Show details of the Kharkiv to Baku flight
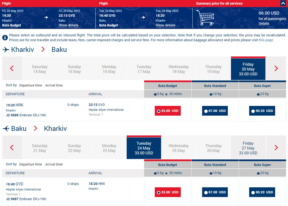Screen dimensions: 288x206 (x=68, y=25)
